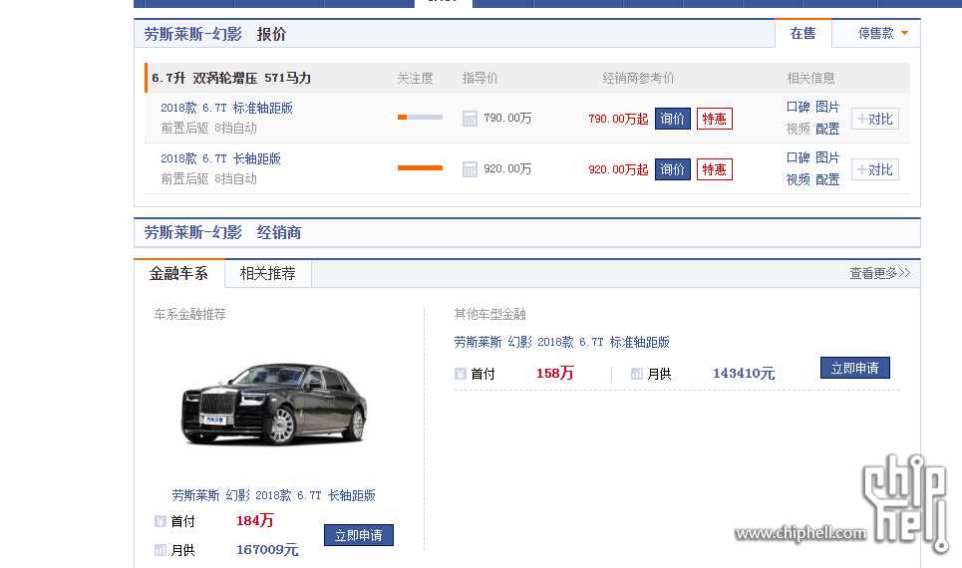The image size is (962, 568).
Task: Open the 2018款 6.7T 长轴距版 link
Action: pos(220,158)
